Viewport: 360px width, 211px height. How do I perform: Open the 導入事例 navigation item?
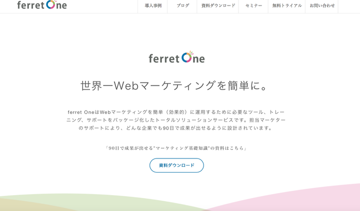pyautogui.click(x=153, y=5)
